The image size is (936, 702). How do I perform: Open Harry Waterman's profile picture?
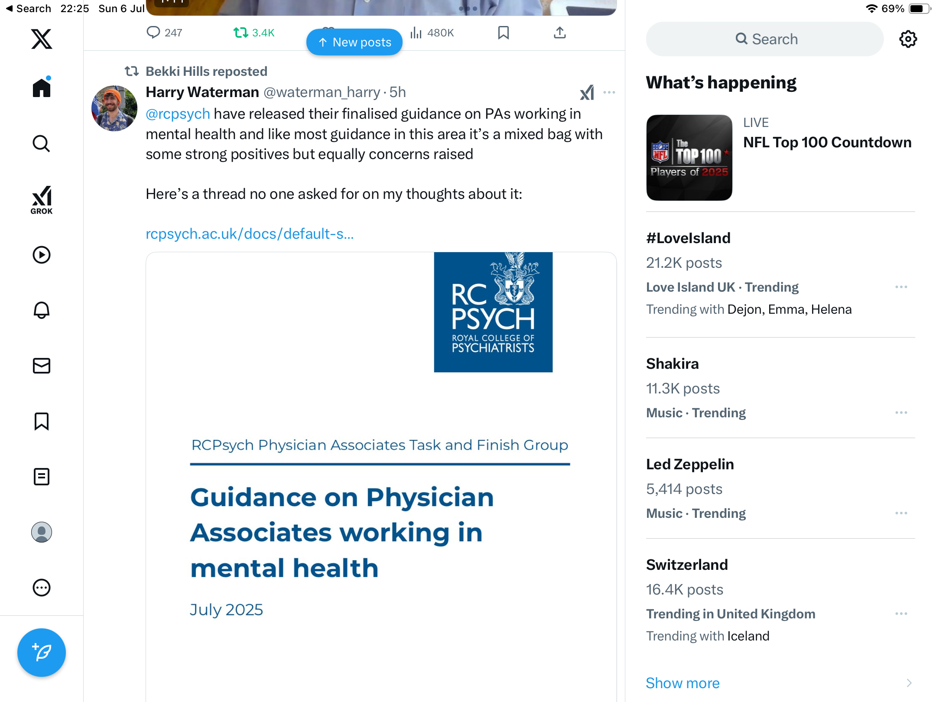[x=114, y=108]
